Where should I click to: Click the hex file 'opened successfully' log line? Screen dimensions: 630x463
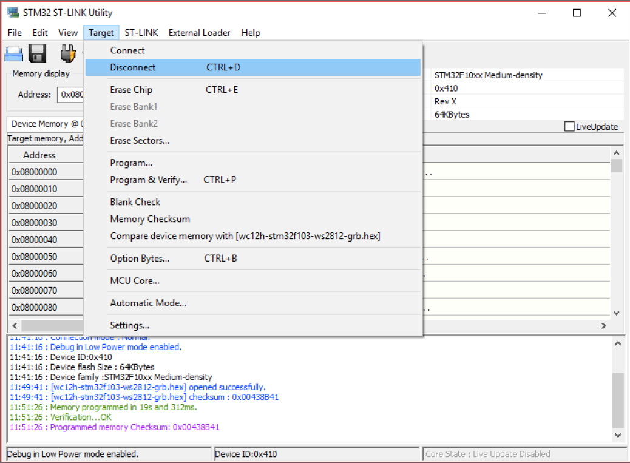click(x=137, y=387)
